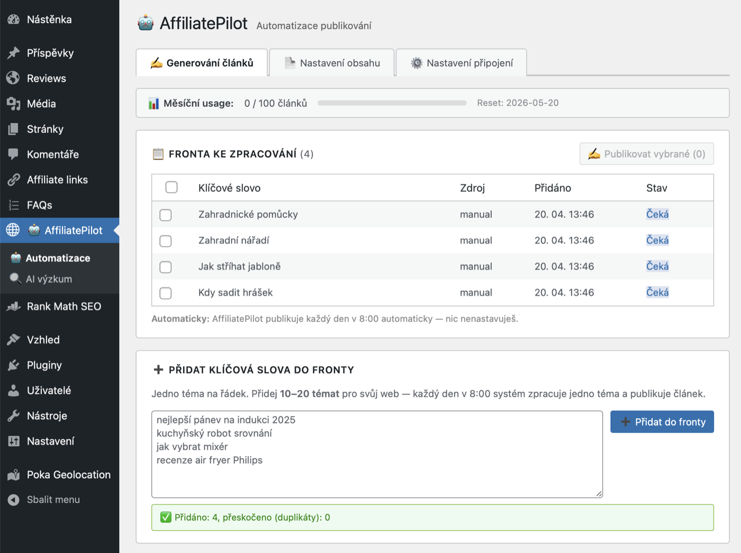This screenshot has width=741, height=553.
Task: Click the Sbalit menu label
Action: tap(53, 500)
